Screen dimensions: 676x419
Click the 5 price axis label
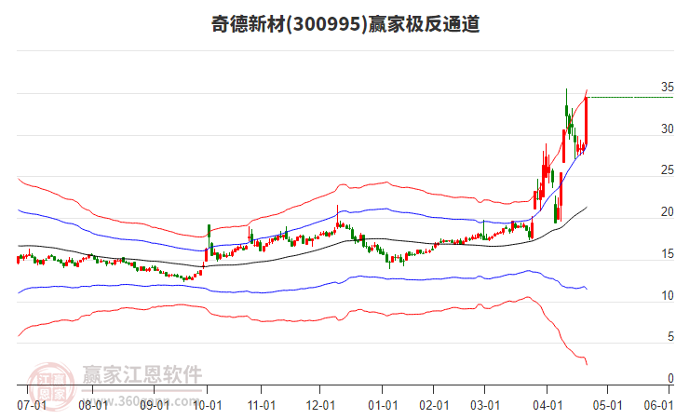(x=670, y=337)
